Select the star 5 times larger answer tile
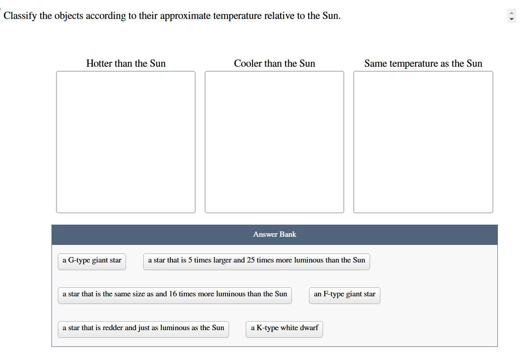The width and height of the screenshot is (520, 364). (x=257, y=261)
